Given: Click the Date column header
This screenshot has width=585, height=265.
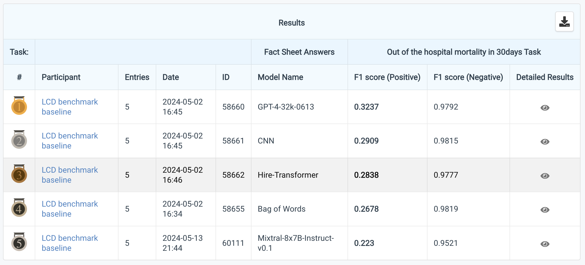Looking at the screenshot, I should (170, 77).
